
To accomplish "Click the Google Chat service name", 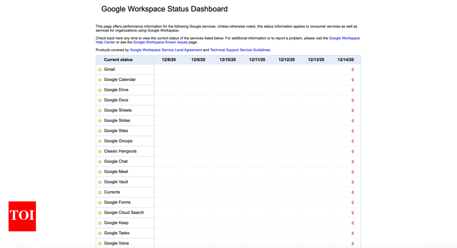I will 116,161.
